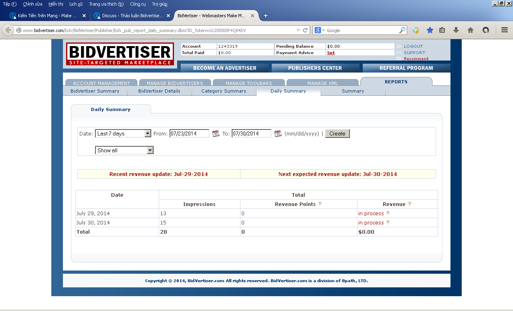Open the address bar history dropdown arrow
Screen dimensions: 513x311
298,30
